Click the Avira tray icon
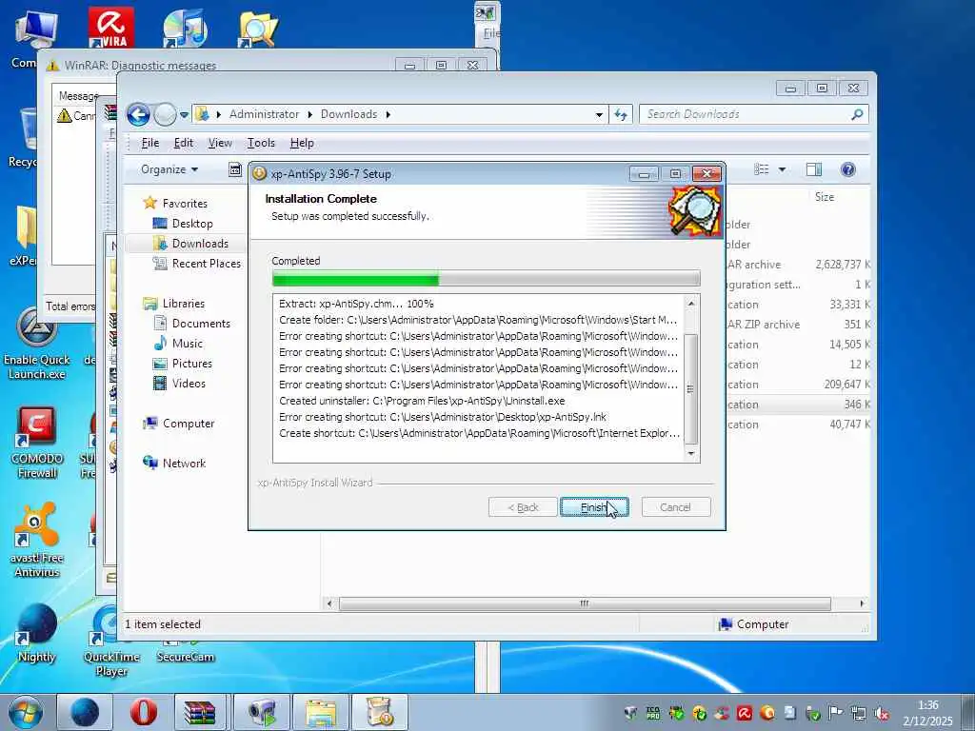The height and width of the screenshot is (731, 975). click(x=745, y=713)
